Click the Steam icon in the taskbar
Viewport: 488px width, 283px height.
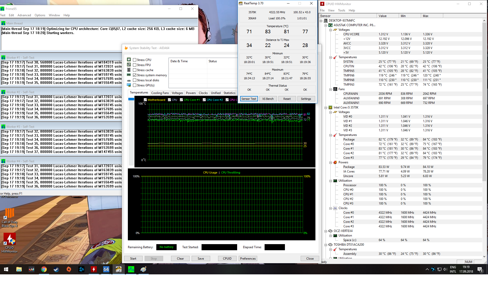56,269
